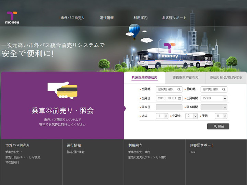
Task: Open 利用案内 in top navigation
Action: 141,18
